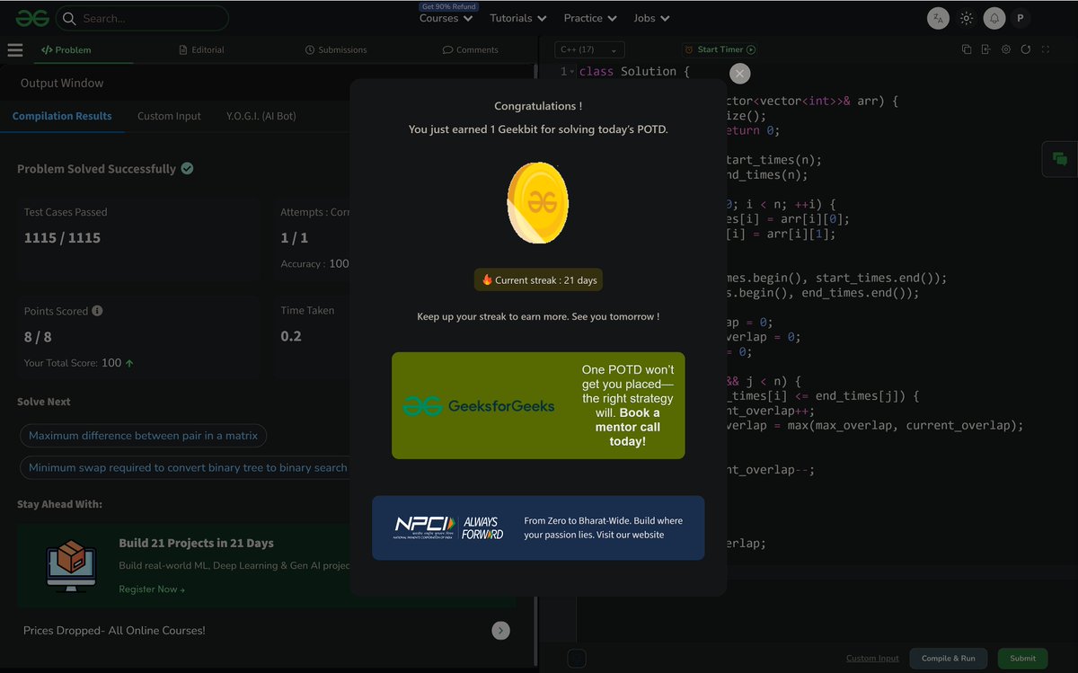Open editor settings gear
This screenshot has height=673, width=1078.
pyautogui.click(x=1006, y=49)
